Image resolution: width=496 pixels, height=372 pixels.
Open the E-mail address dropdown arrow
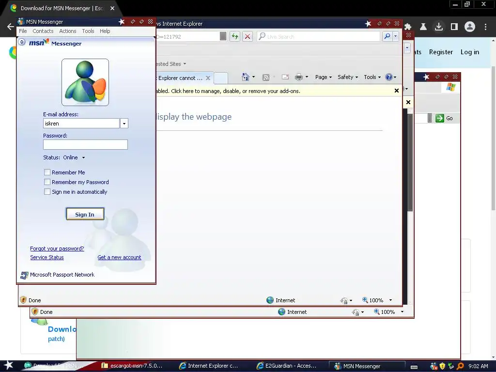(124, 124)
